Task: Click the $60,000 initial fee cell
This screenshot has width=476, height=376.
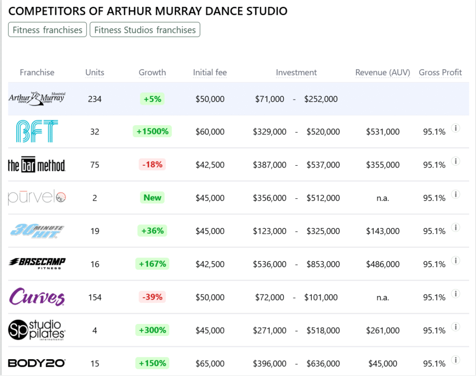Action: click(210, 132)
